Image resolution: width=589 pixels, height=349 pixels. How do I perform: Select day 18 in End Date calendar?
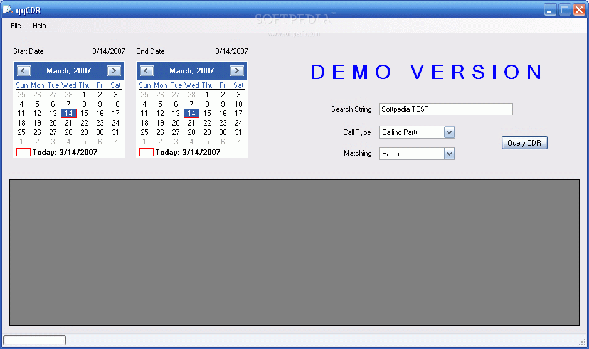[x=145, y=123]
